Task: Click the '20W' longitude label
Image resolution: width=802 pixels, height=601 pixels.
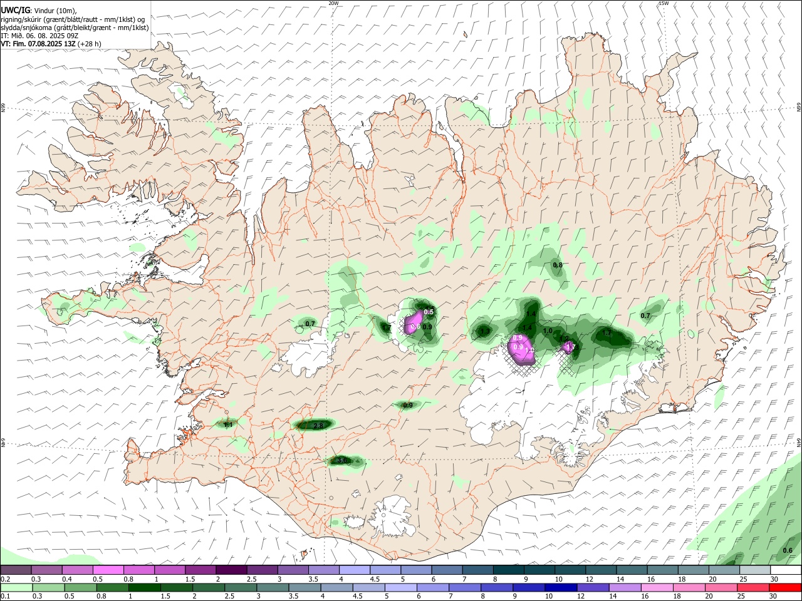Action: 333,3
